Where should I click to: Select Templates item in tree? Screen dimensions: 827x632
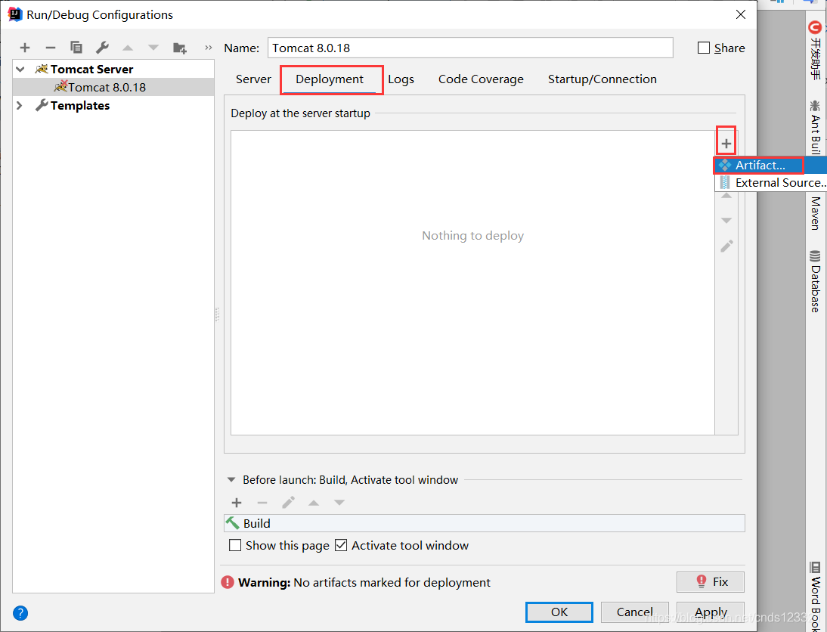point(80,106)
